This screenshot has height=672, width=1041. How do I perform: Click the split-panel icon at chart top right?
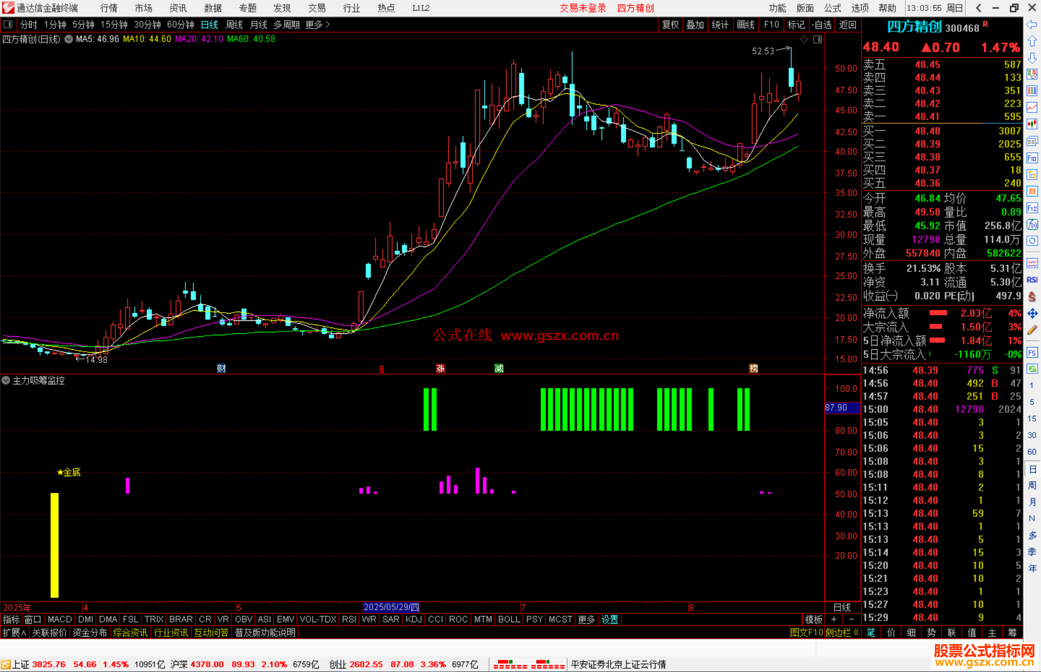point(817,40)
